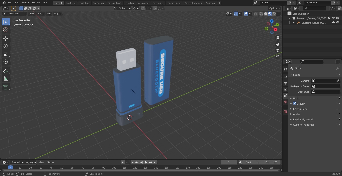
Task: Open the File menu
Action: point(10,3)
